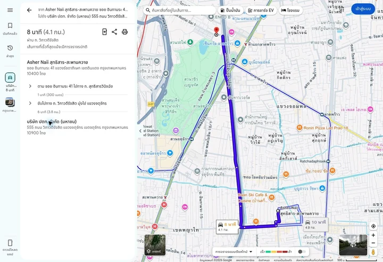Click the red destination pin
This screenshot has width=383, height=262.
pos(216,30)
